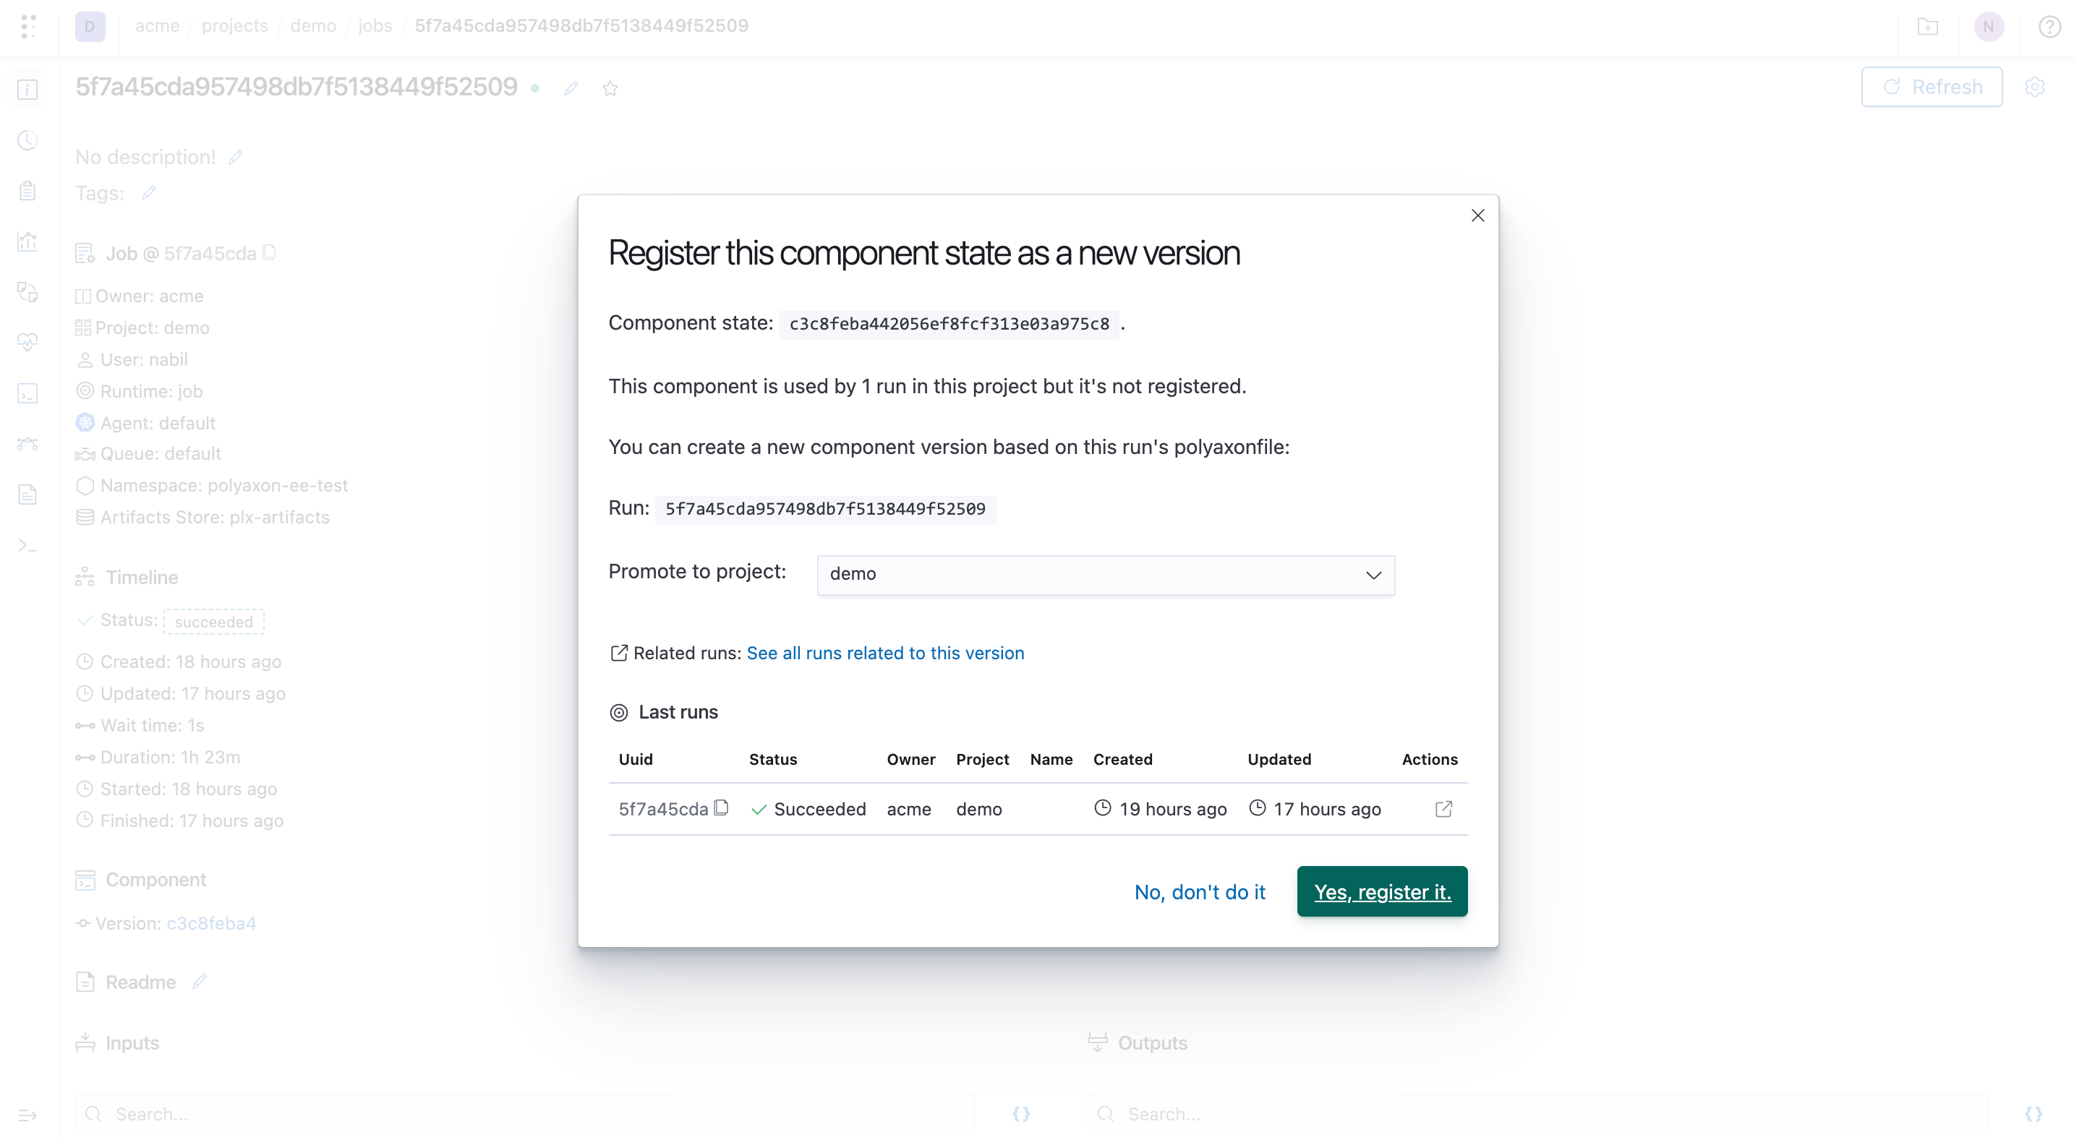Go to acme in the breadcrumb

[x=157, y=26]
